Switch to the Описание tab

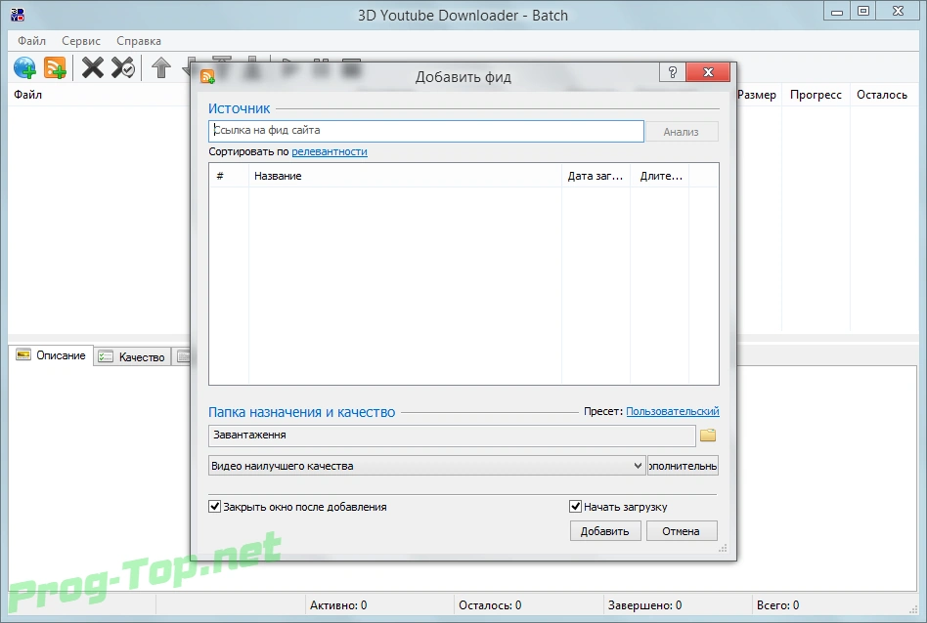51,355
